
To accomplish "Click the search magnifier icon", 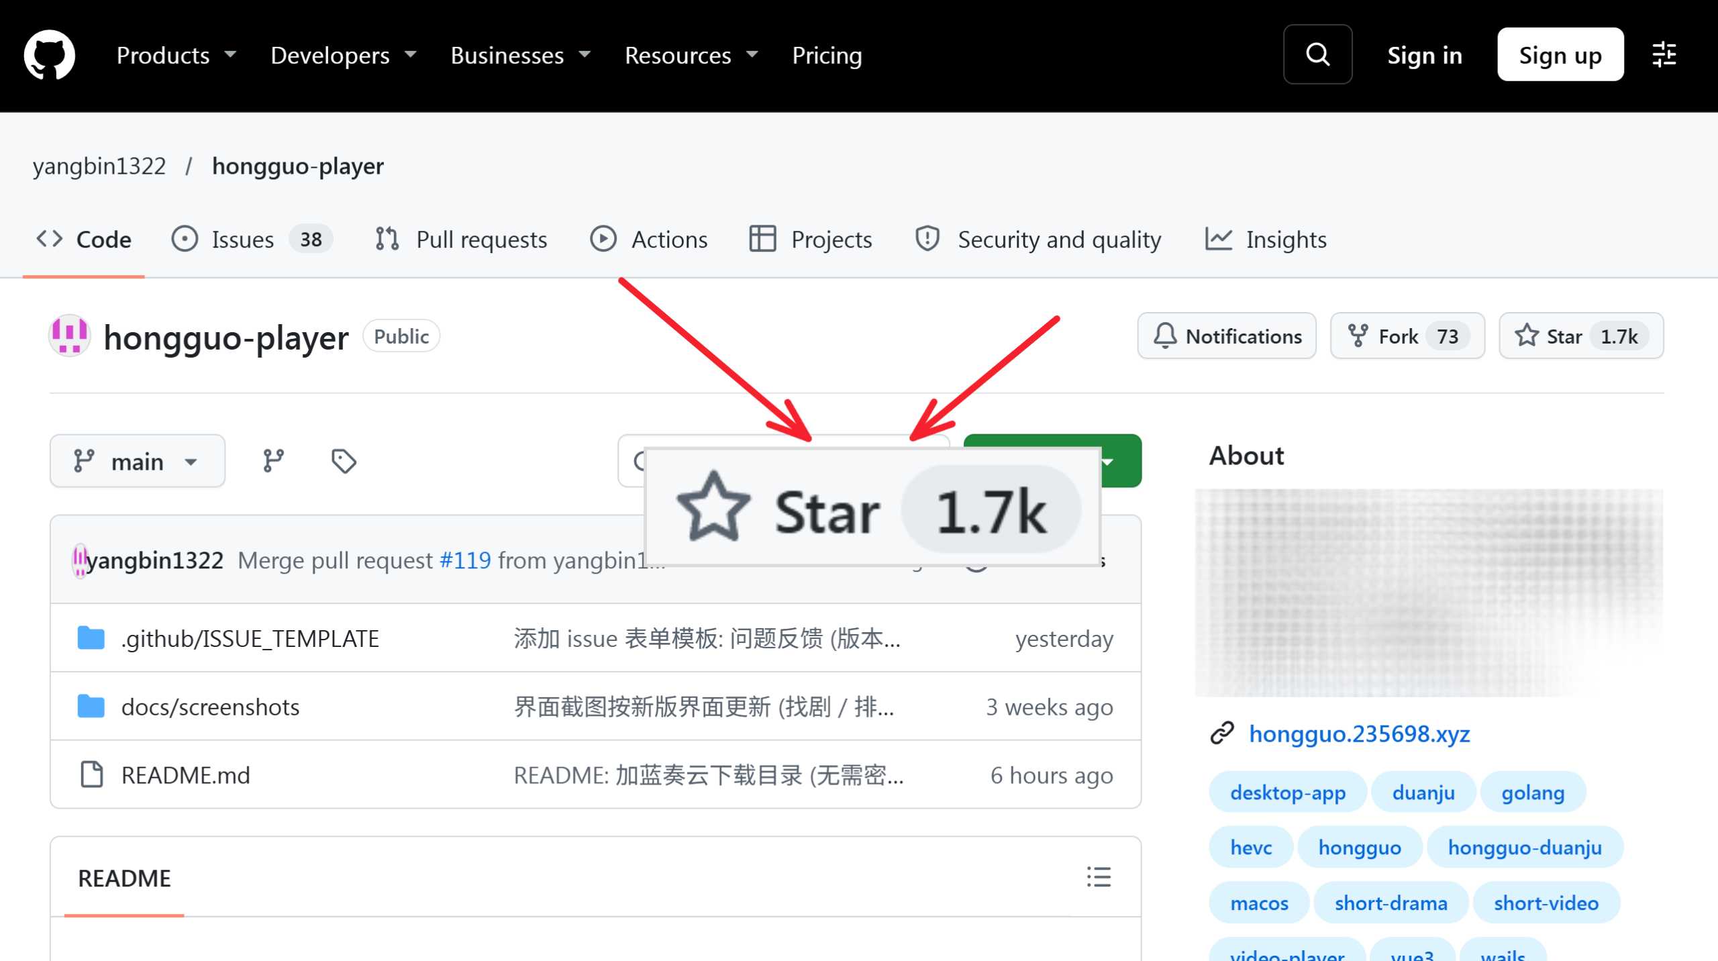I will click(x=1317, y=54).
